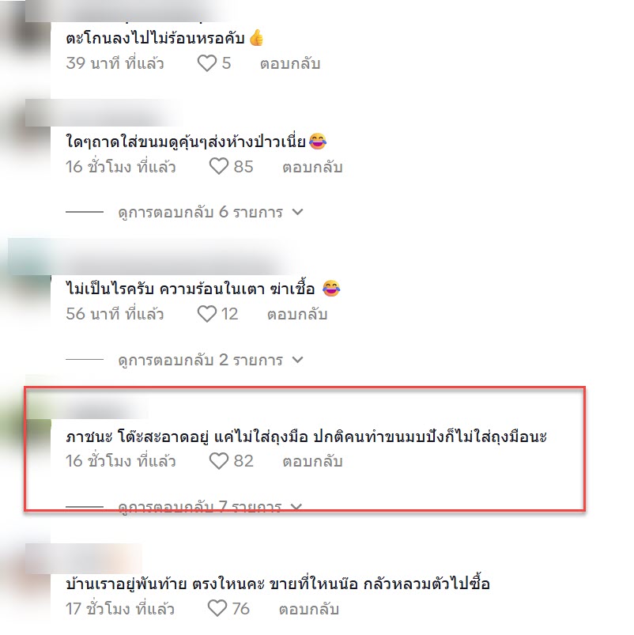Reply to the 17-hour-old comment
Viewport: 634px width, 635px height.
[308, 609]
